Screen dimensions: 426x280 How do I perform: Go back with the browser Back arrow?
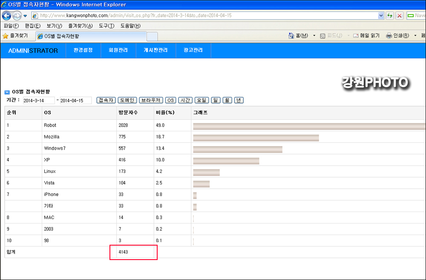click(x=6, y=16)
